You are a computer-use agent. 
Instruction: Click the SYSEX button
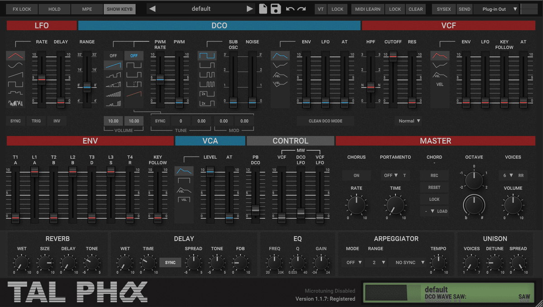pyautogui.click(x=444, y=9)
